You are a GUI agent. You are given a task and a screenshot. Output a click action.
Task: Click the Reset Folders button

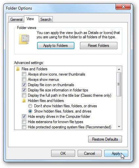coord(99,46)
